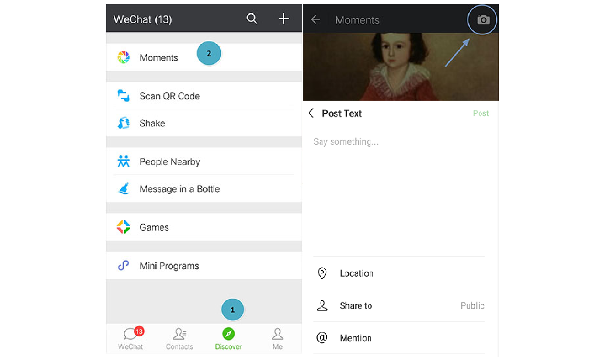Select the Discover tab

pos(228,338)
